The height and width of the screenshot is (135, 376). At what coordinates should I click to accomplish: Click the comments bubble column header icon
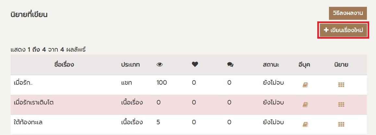click(230, 65)
